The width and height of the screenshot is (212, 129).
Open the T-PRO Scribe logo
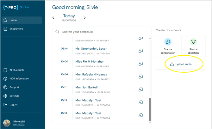tap(16, 7)
